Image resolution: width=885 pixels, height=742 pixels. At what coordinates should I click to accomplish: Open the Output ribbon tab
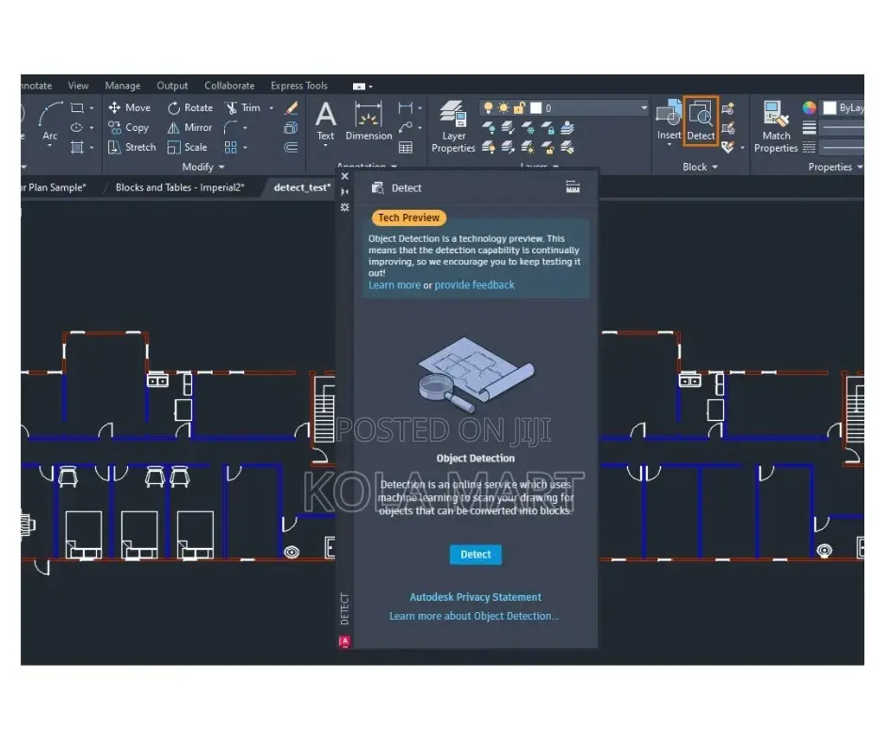172,86
